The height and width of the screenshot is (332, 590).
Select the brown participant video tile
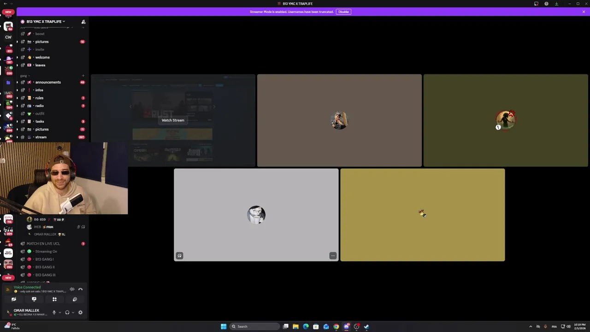point(339,120)
